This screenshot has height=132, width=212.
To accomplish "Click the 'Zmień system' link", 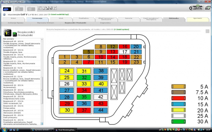I will (121, 29).
